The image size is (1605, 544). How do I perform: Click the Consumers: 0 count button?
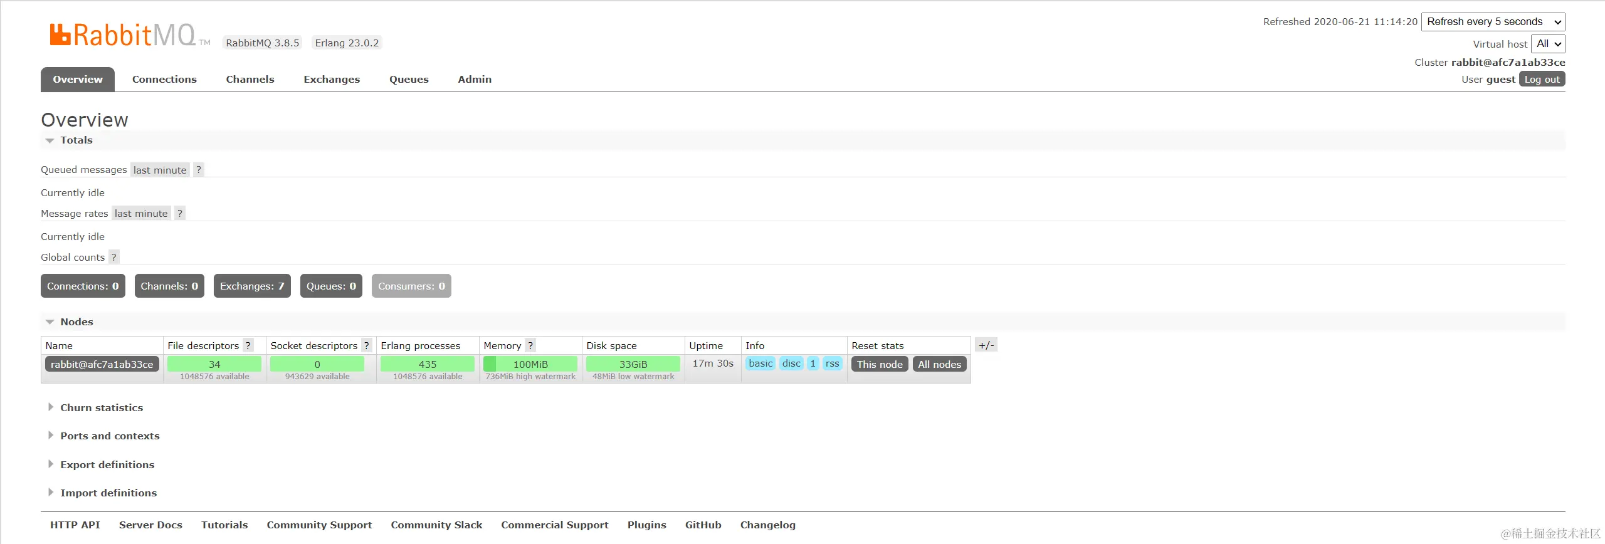(411, 286)
